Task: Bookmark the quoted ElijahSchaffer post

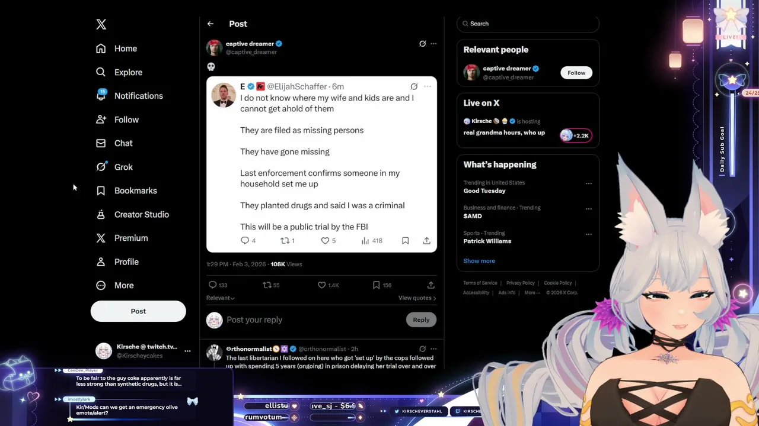Action: (x=406, y=241)
